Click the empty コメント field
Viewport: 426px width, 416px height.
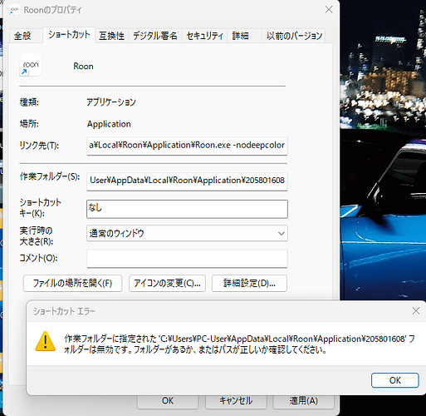[x=187, y=259]
